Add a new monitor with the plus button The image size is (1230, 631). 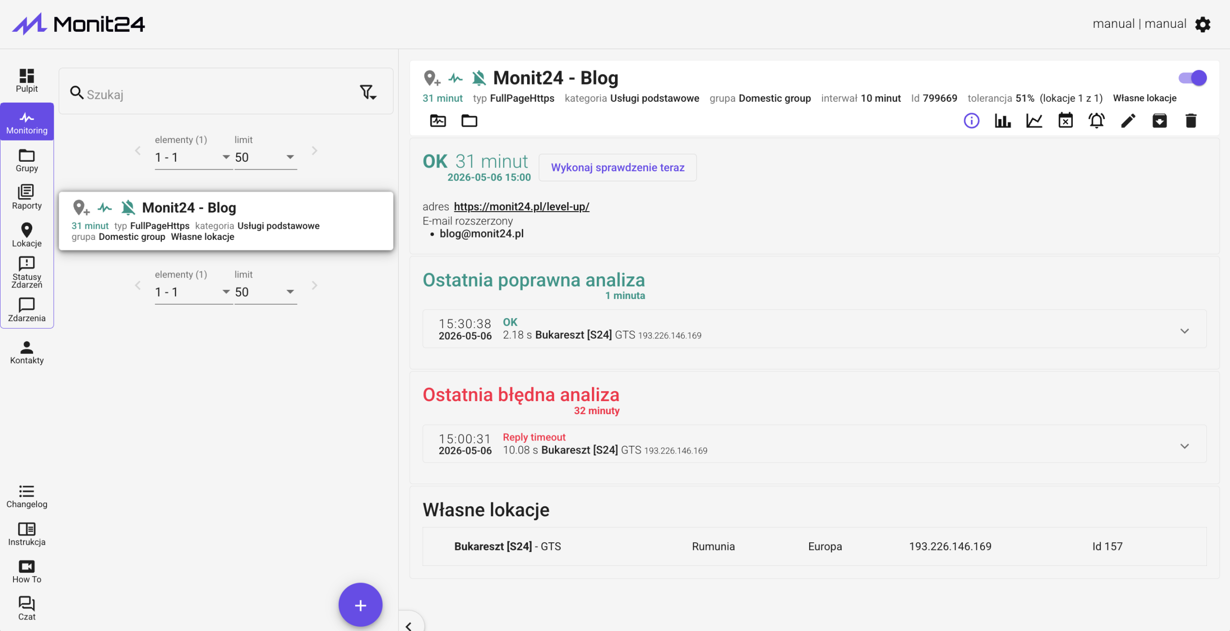coord(360,605)
